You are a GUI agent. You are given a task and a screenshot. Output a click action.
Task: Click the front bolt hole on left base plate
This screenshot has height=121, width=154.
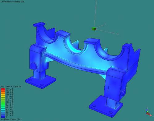click(42, 85)
